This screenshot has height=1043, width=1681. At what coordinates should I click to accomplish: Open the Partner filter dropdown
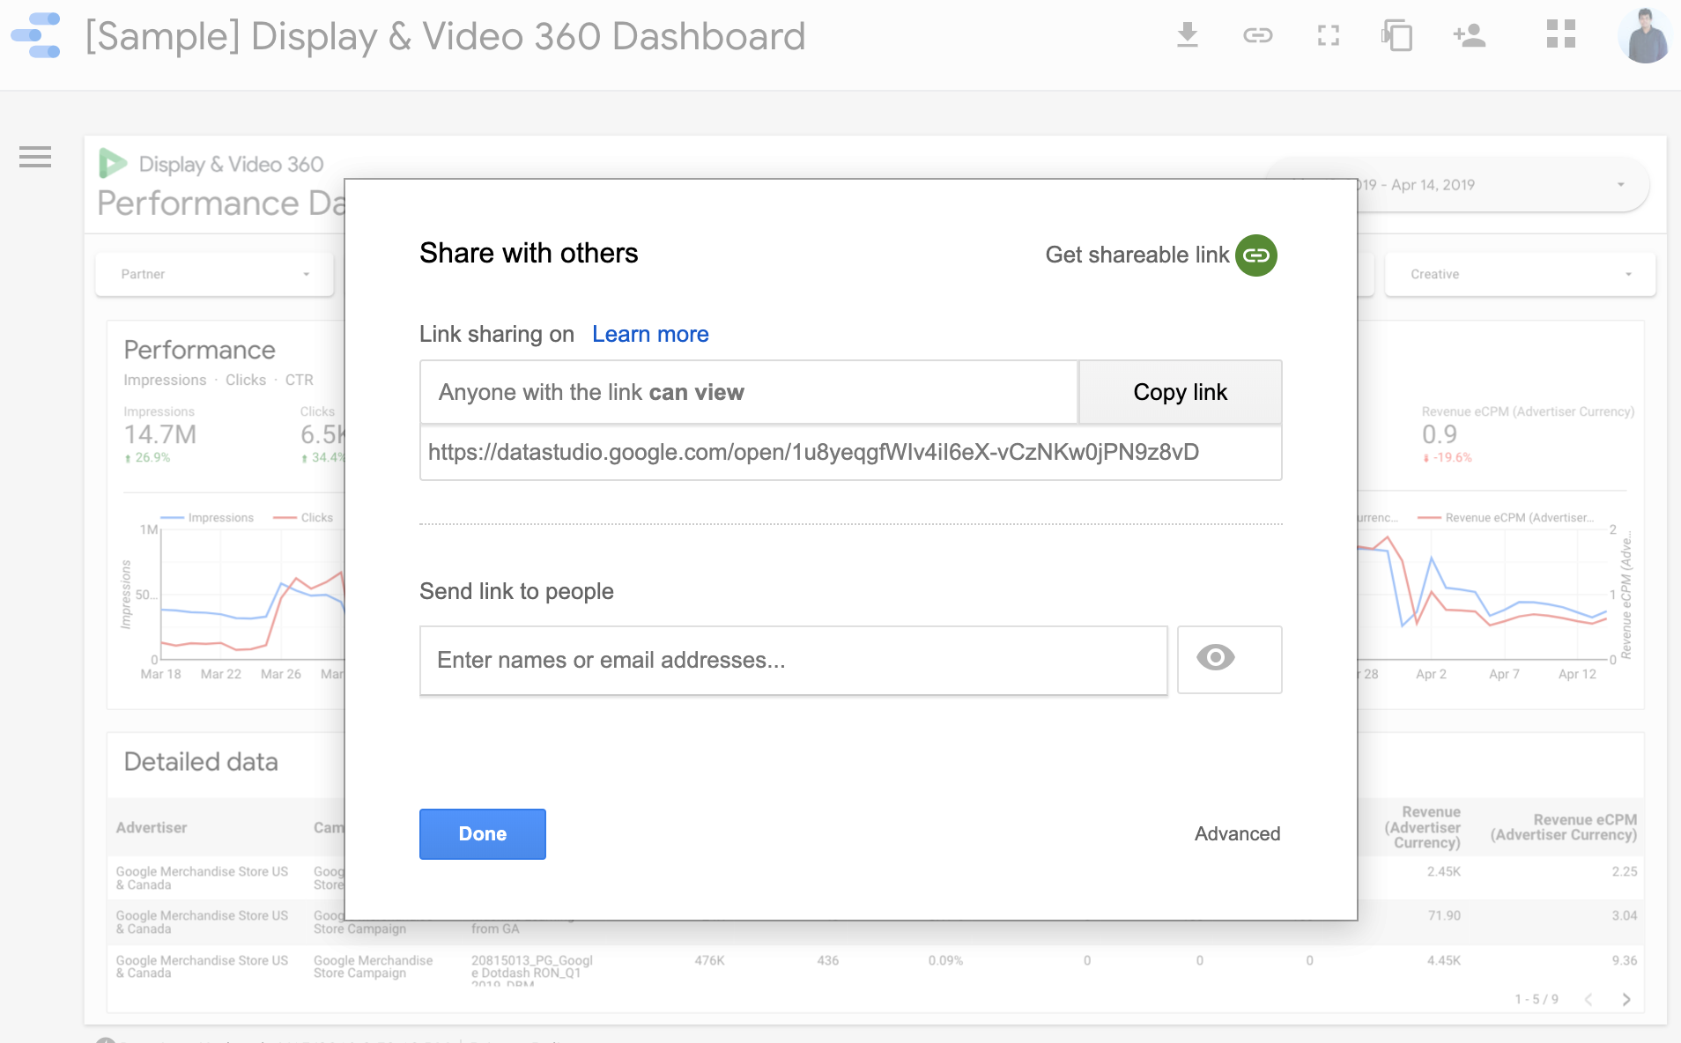tap(214, 274)
